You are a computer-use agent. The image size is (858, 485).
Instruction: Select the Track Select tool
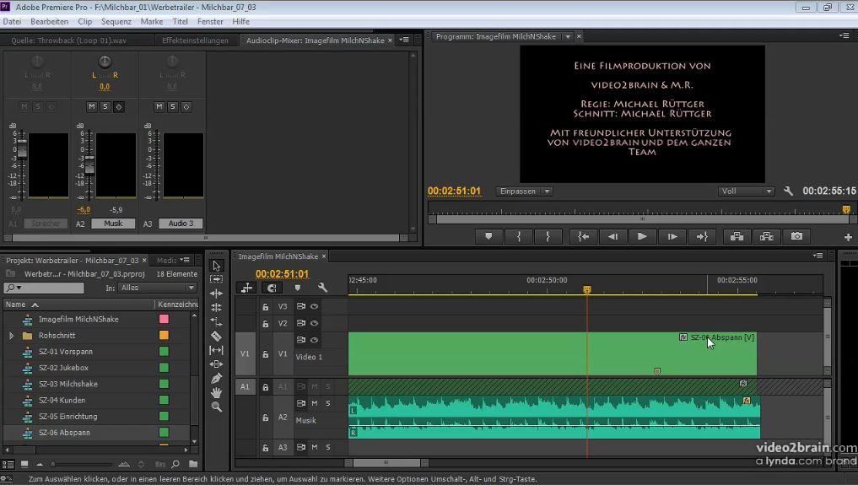tap(217, 279)
